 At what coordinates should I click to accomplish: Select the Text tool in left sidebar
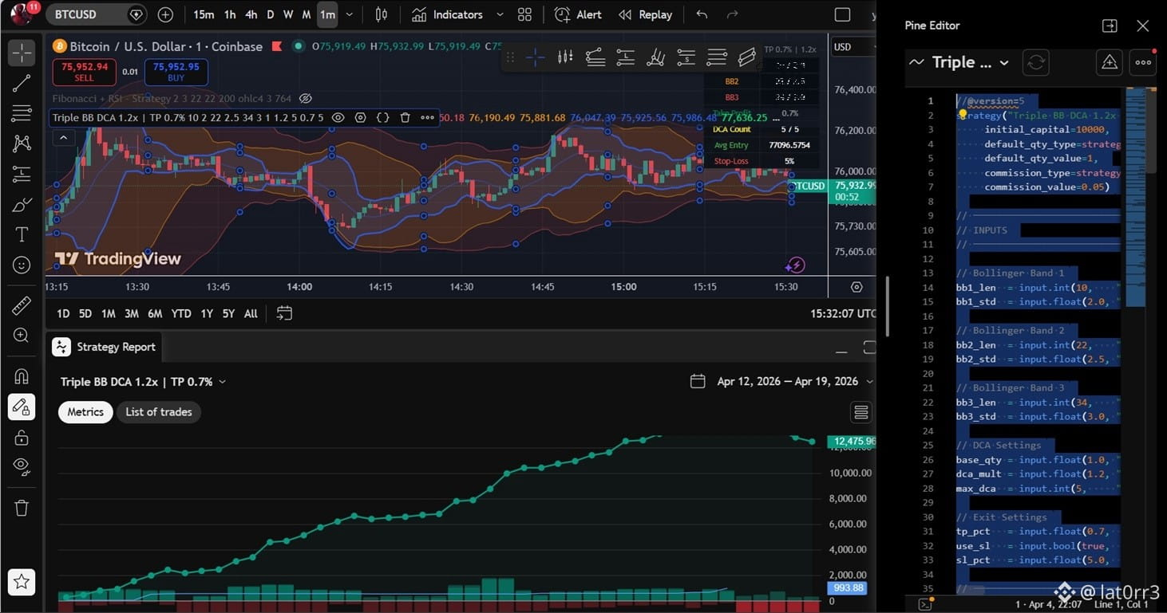coord(22,234)
